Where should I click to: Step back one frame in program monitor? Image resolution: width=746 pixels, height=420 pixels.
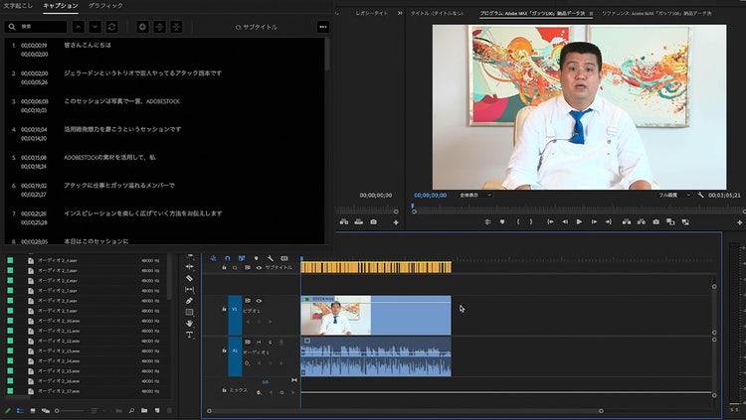pos(565,221)
